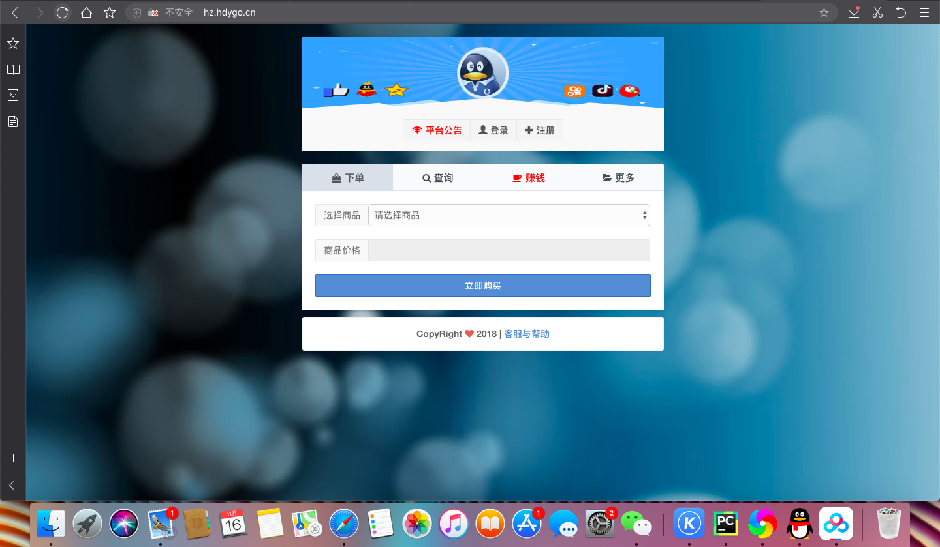The width and height of the screenshot is (940, 547).
Task: Open the downloads icon in the toolbar
Action: (x=854, y=12)
